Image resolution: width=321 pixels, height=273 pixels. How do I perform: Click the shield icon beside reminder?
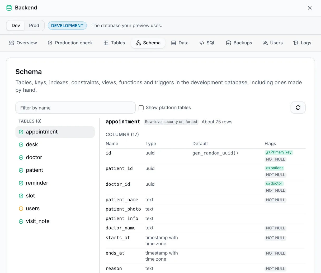point(21,183)
